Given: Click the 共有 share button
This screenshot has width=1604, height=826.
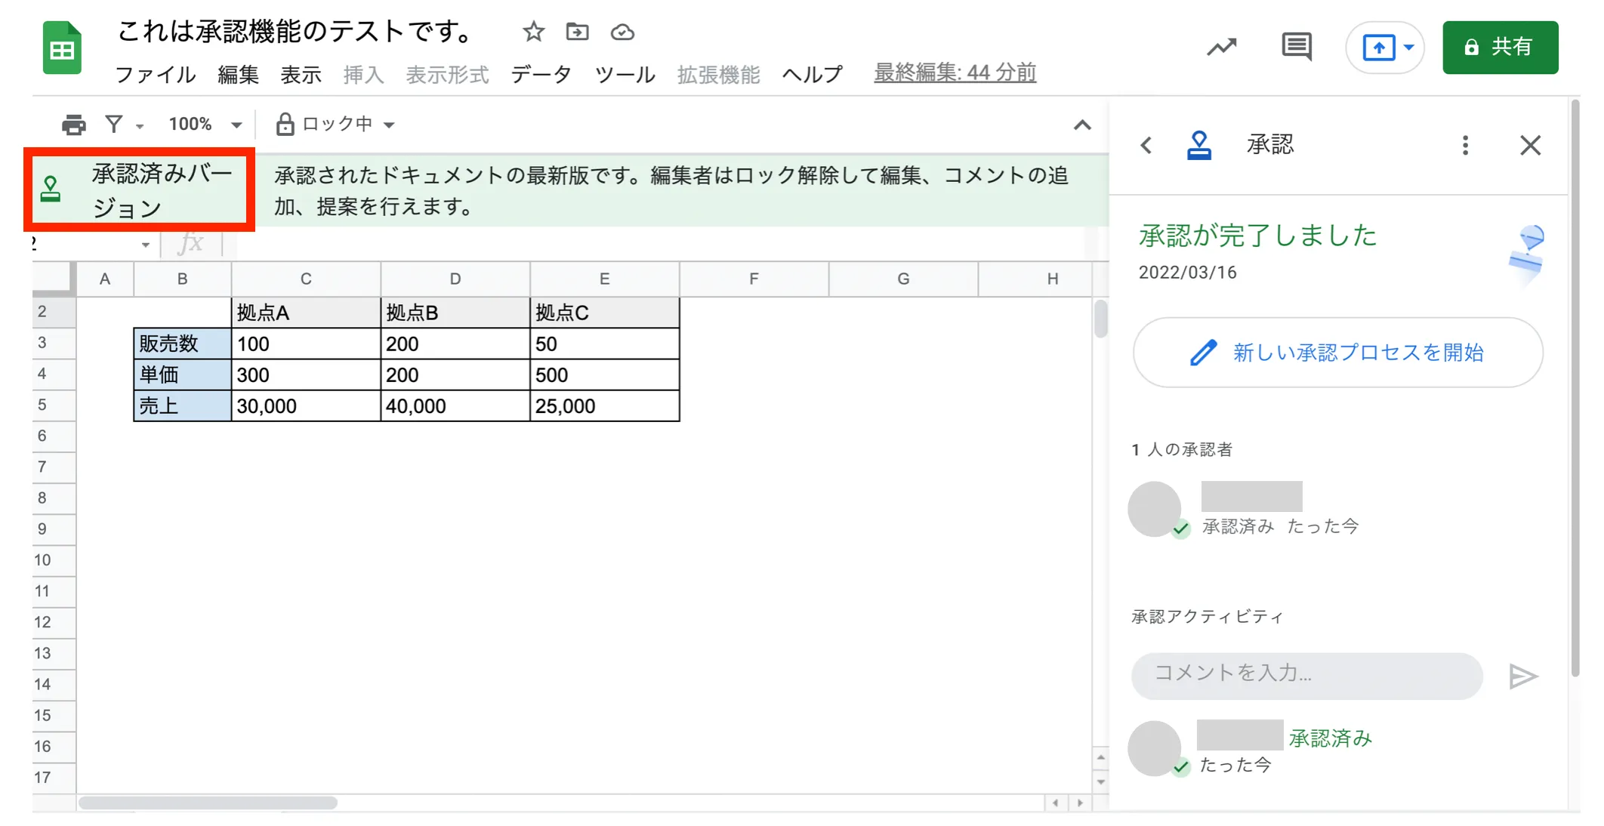Looking at the screenshot, I should click(1500, 47).
